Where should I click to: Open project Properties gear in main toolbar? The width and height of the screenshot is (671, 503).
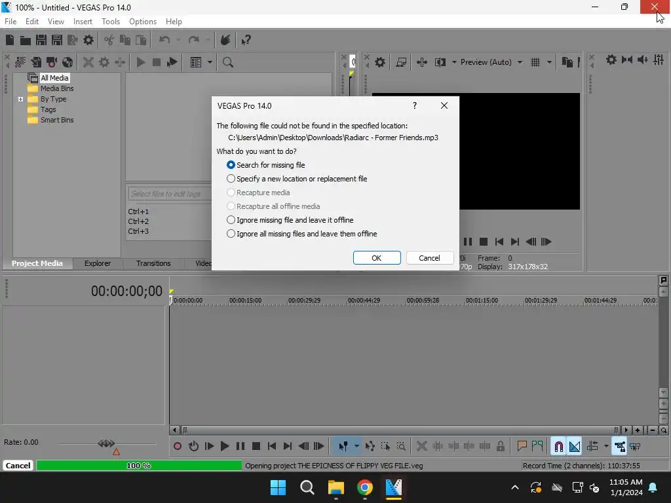click(88, 40)
